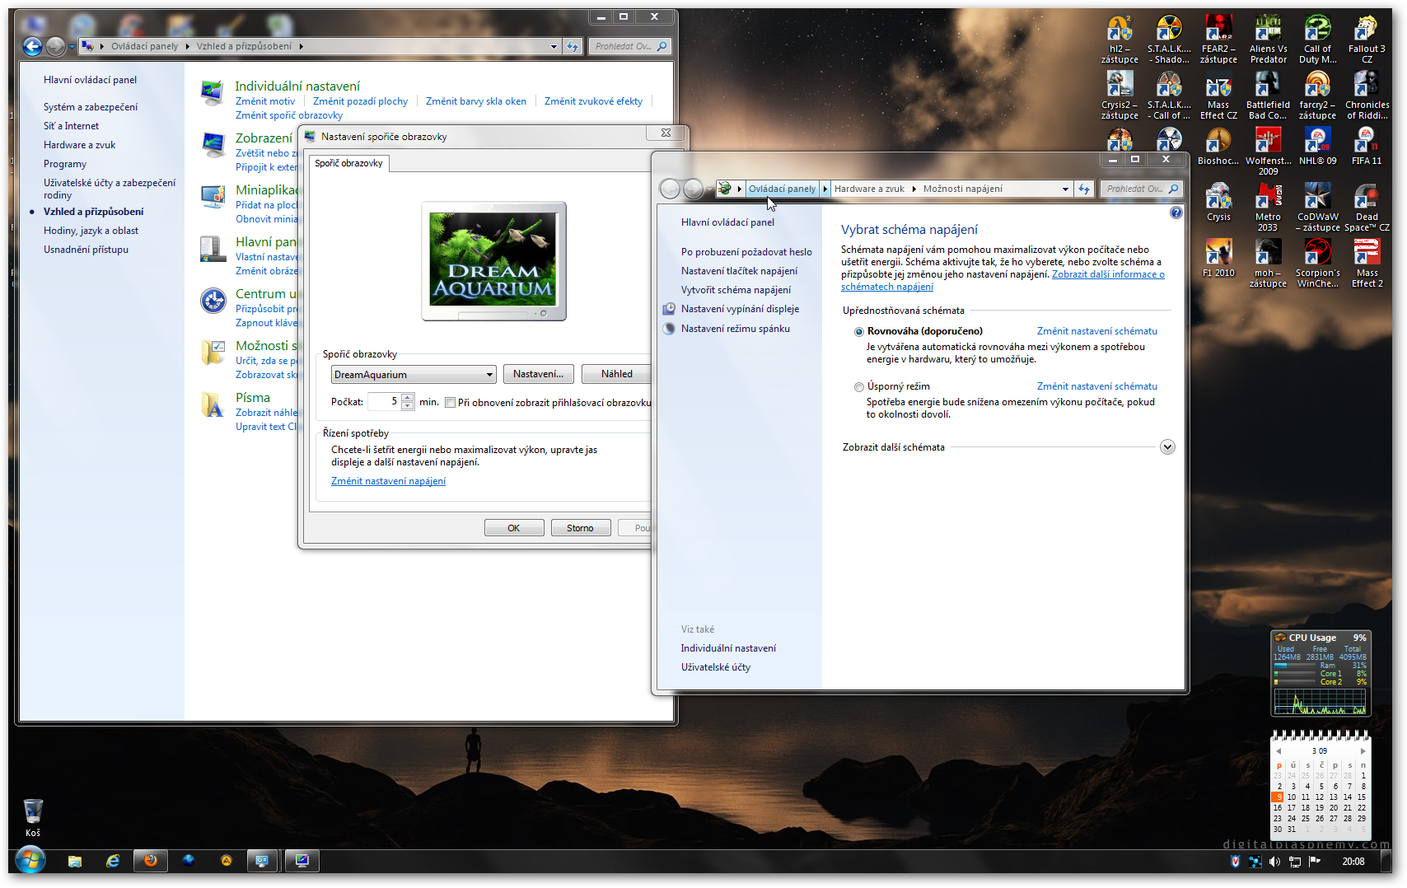Screen dimensions: 1407x888
Task: Expand arrow after Ovládací panely in power window
Action: 825,189
